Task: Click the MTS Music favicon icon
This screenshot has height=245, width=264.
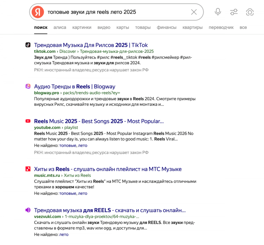Action: [x=28, y=169]
